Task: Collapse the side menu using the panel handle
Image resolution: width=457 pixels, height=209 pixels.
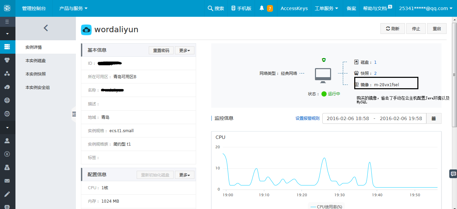Action: point(74,114)
